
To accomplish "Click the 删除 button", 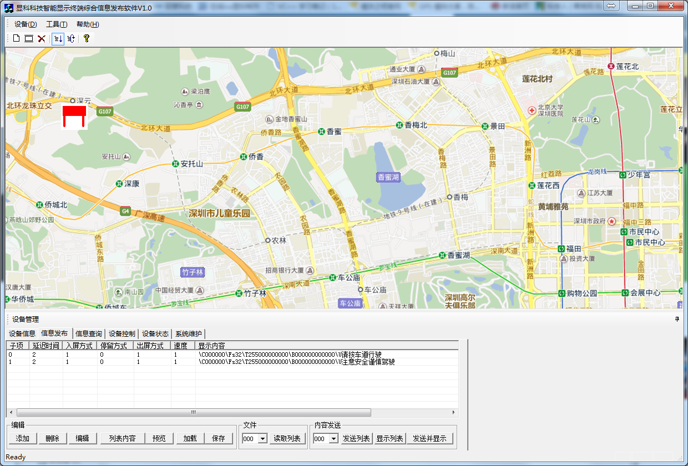I will (x=53, y=438).
